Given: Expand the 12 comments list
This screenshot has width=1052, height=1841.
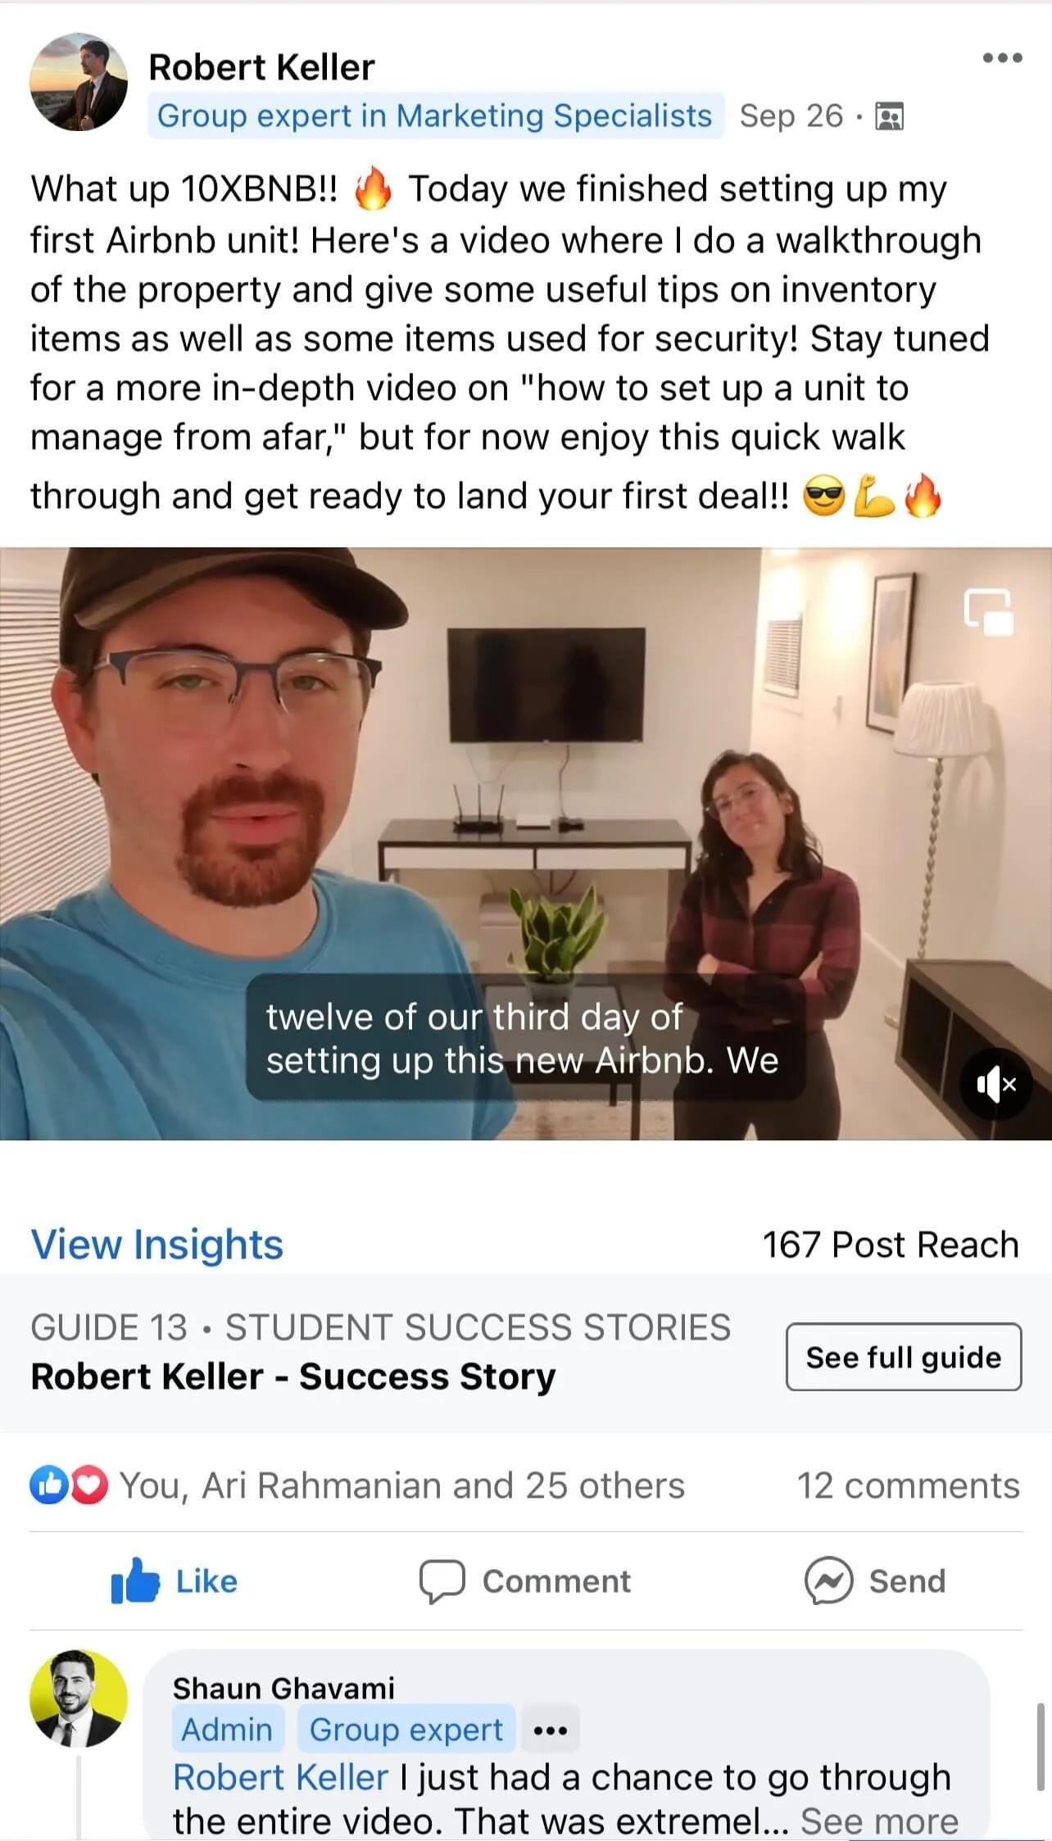Looking at the screenshot, I should point(909,1485).
